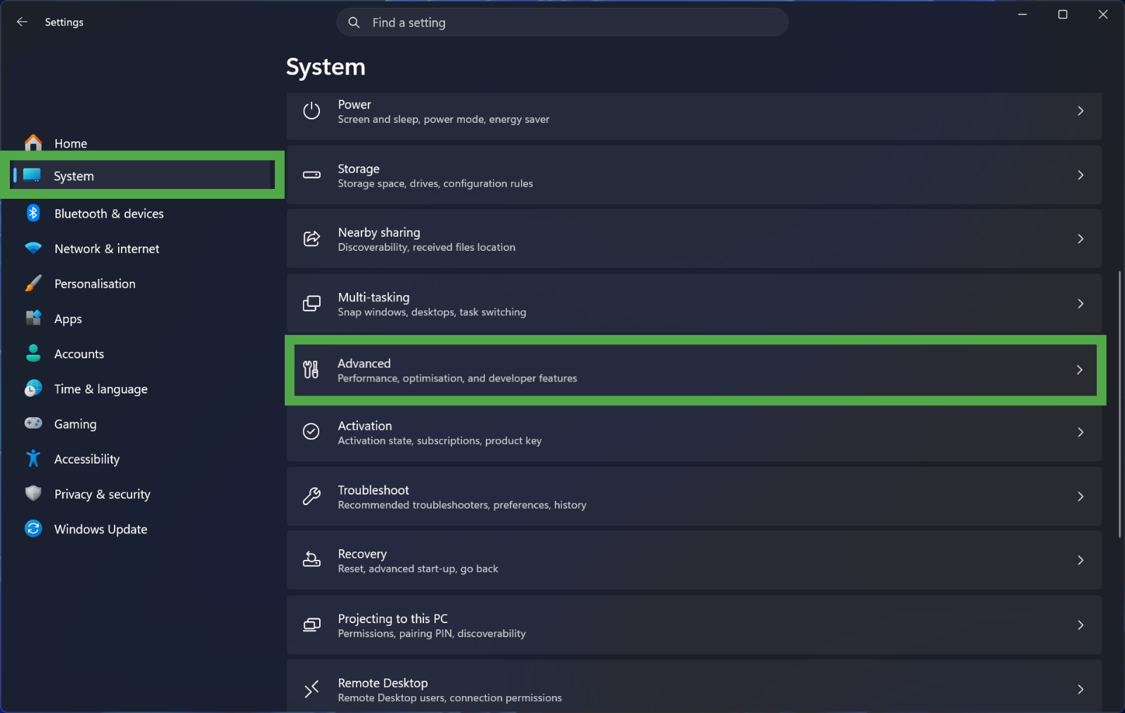Click the System monitor icon in sidebar
The height and width of the screenshot is (713, 1125).
[x=32, y=176]
